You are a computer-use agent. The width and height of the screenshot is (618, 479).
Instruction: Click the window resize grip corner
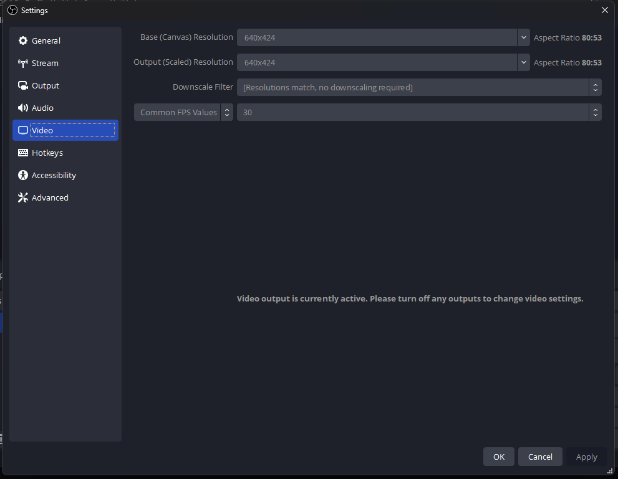pos(610,471)
